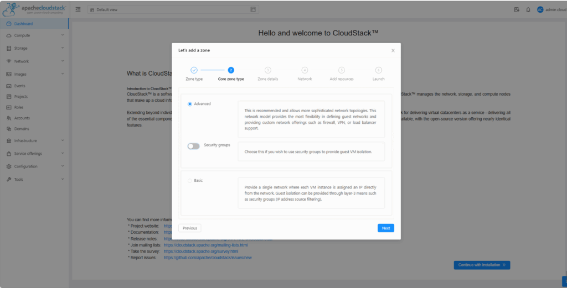Viewport: 567px width, 288px height.
Task: Open the Events menu item
Action: 34,86
